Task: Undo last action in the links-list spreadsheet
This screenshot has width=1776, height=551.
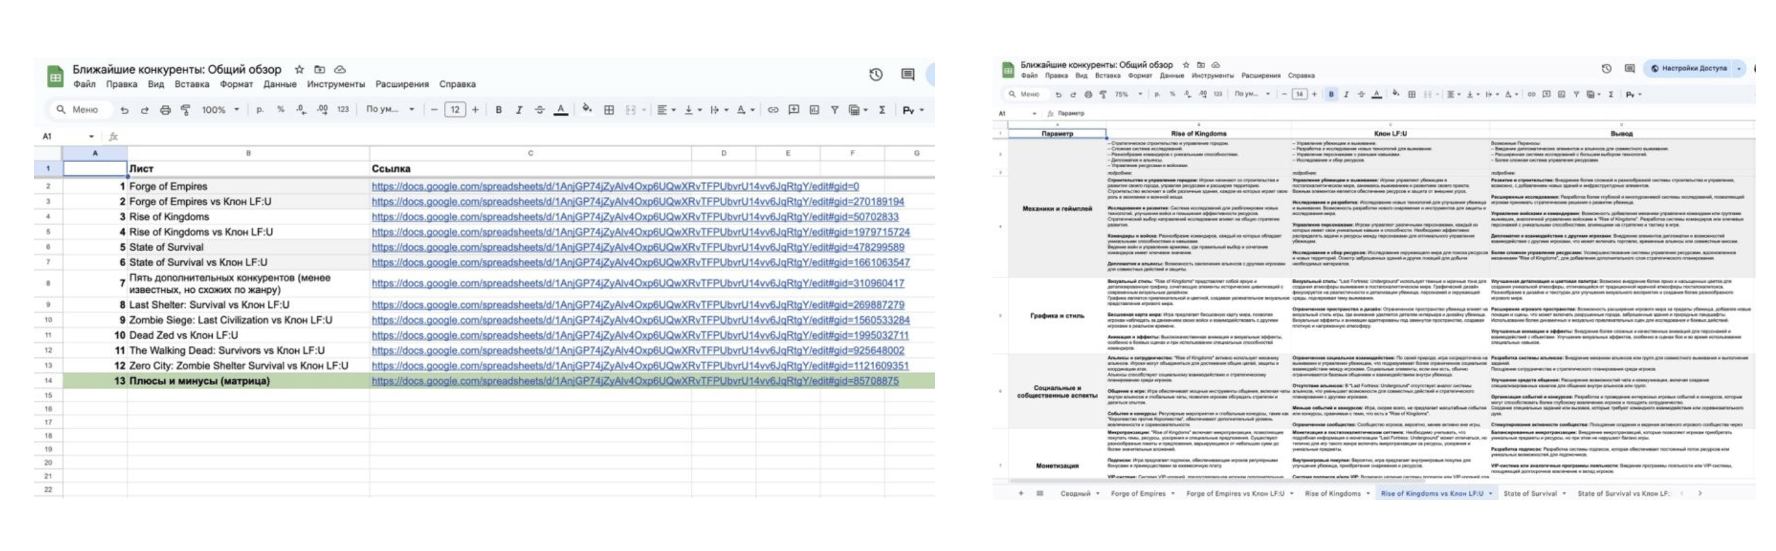Action: point(124,110)
